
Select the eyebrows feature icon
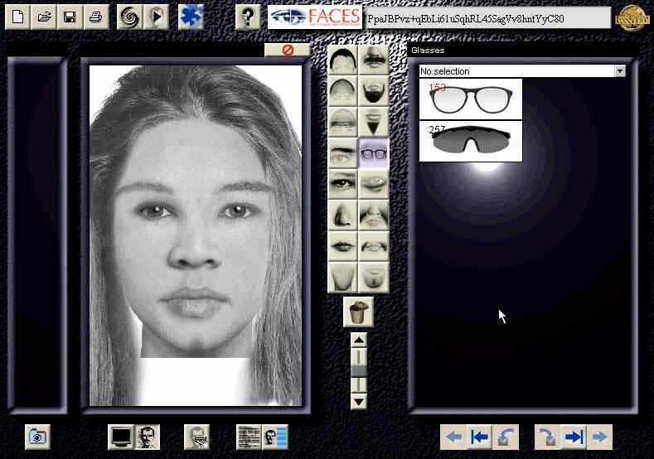coord(343,152)
